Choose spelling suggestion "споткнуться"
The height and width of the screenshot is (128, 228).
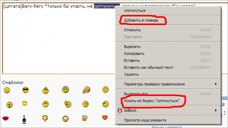tap(135, 11)
